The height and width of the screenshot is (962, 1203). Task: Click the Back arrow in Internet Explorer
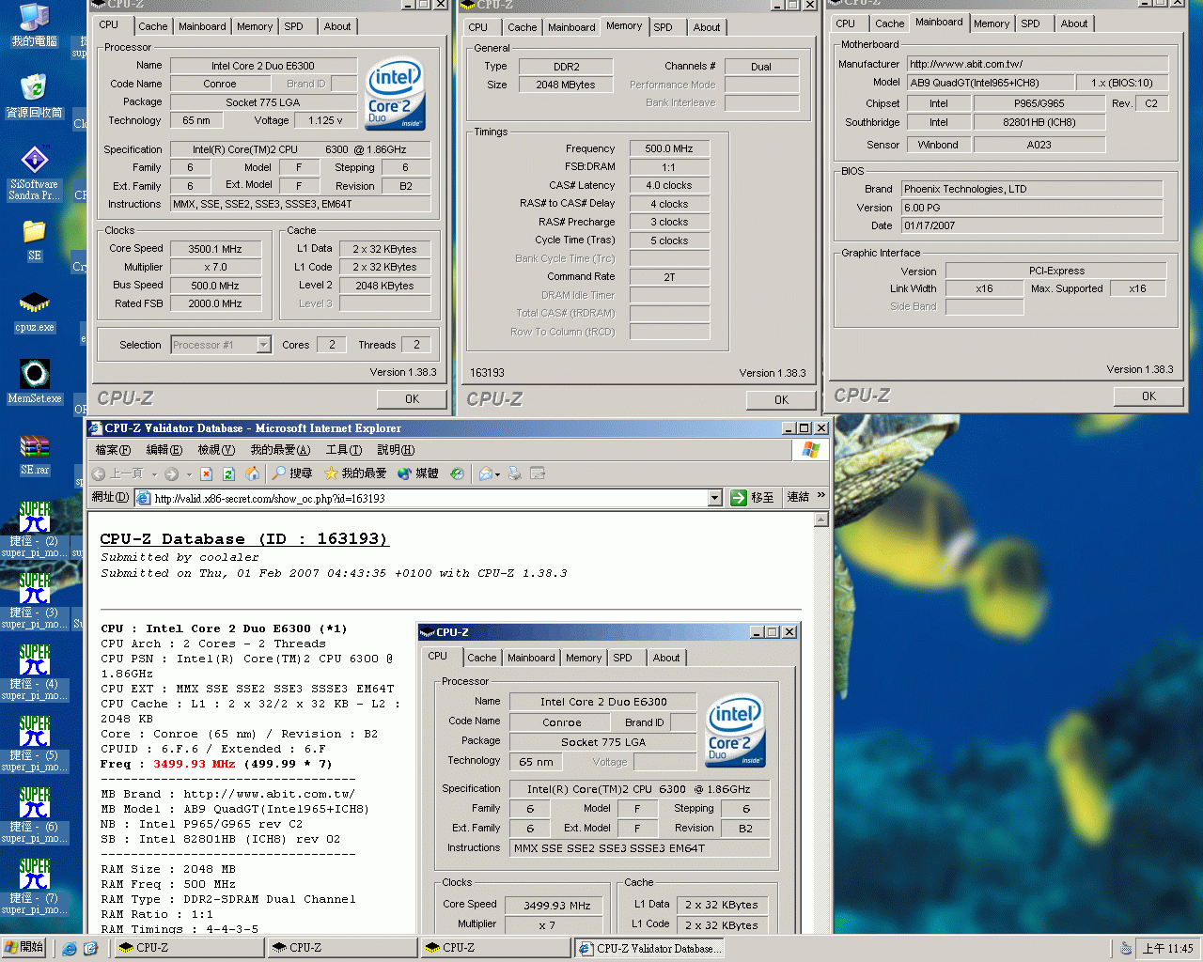pos(99,473)
